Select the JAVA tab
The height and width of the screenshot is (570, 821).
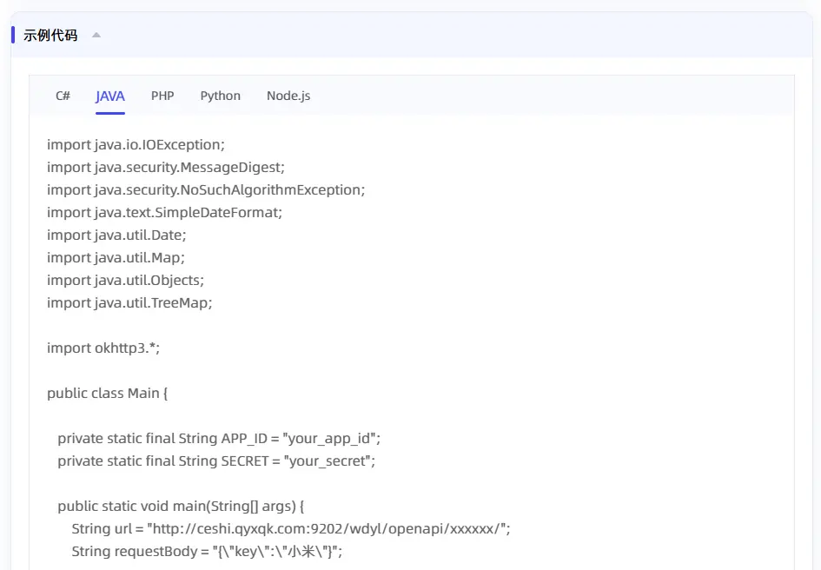(x=110, y=96)
